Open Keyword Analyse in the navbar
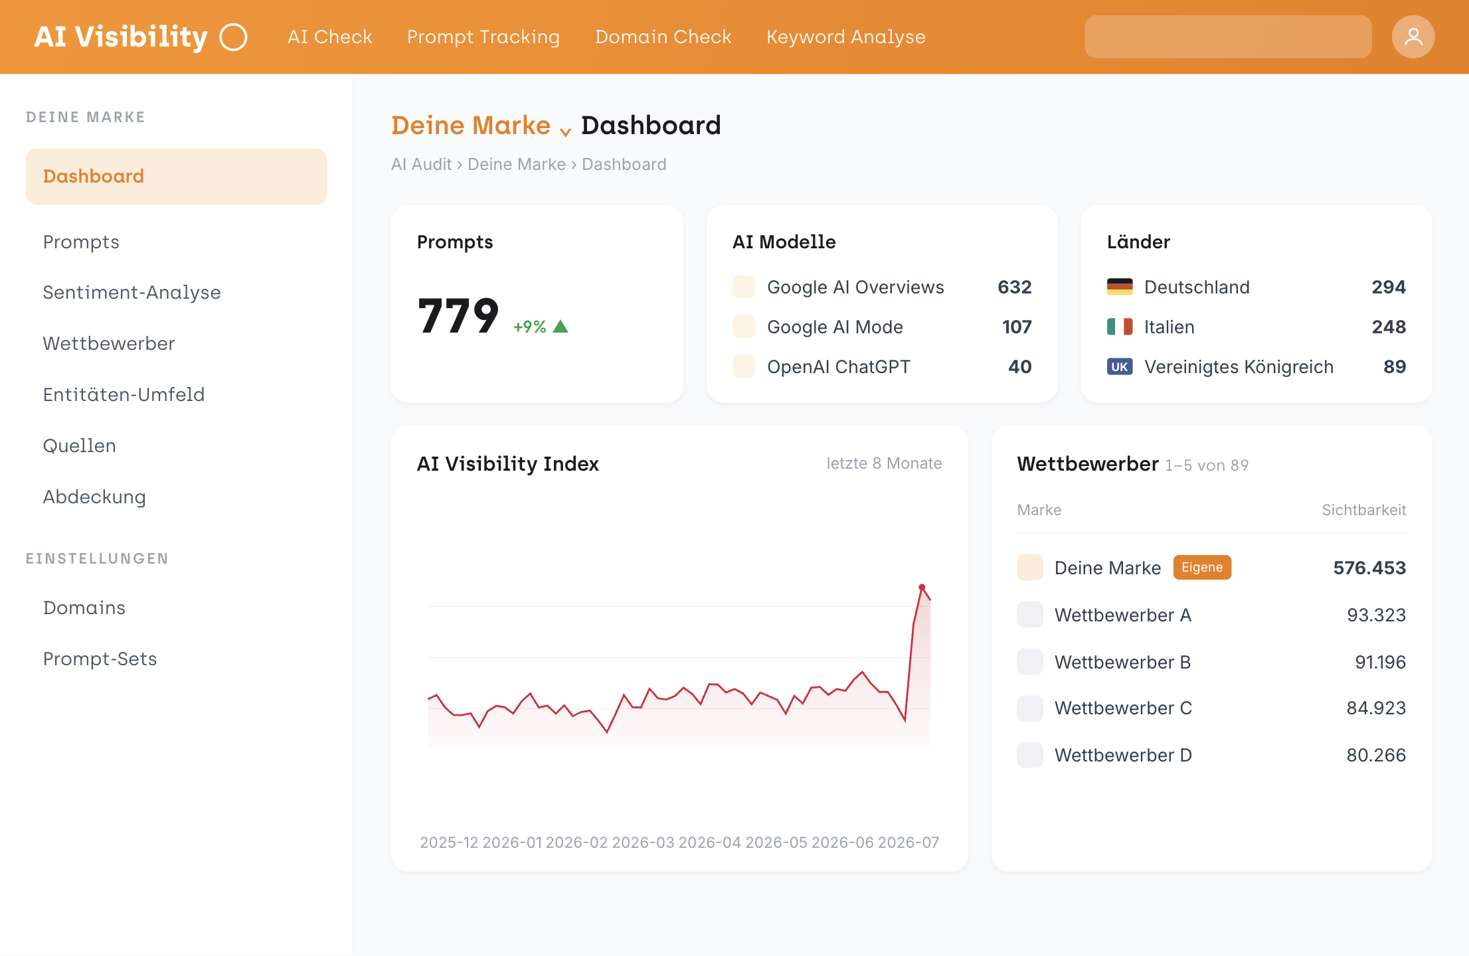Image resolution: width=1469 pixels, height=956 pixels. point(845,37)
